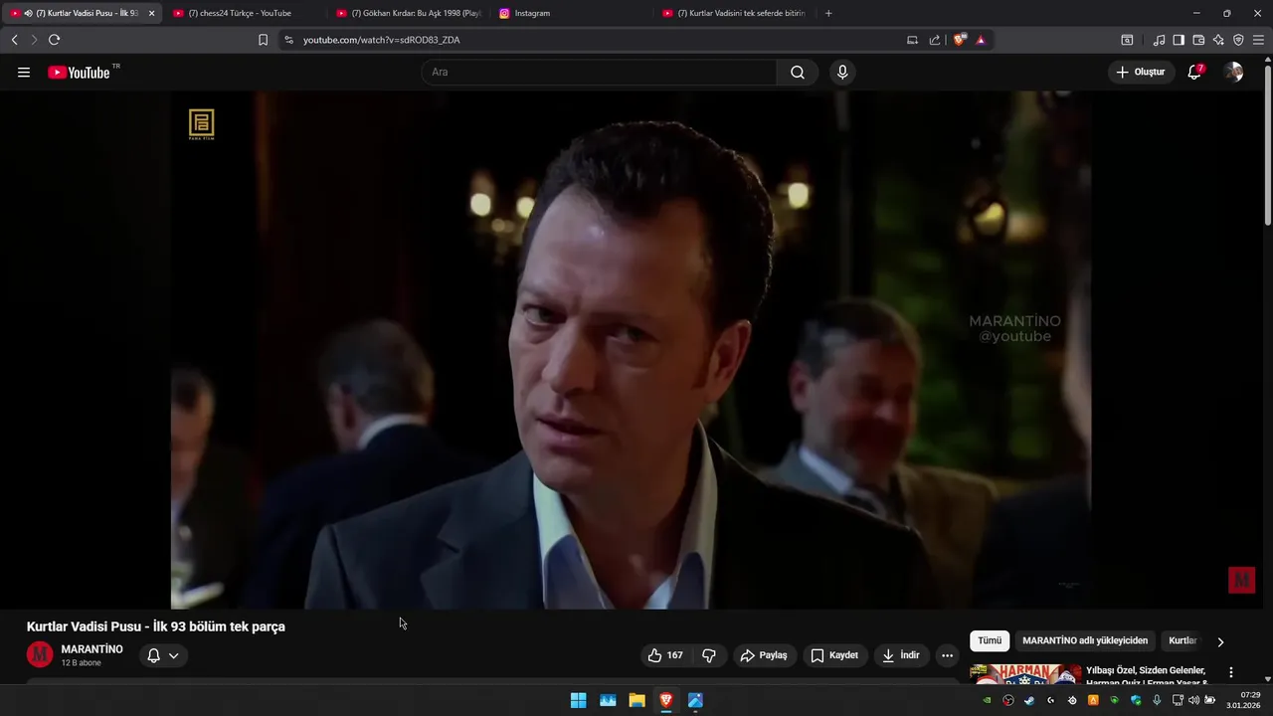
Task: Switch to chess24 Türkçe tab
Action: 245,13
